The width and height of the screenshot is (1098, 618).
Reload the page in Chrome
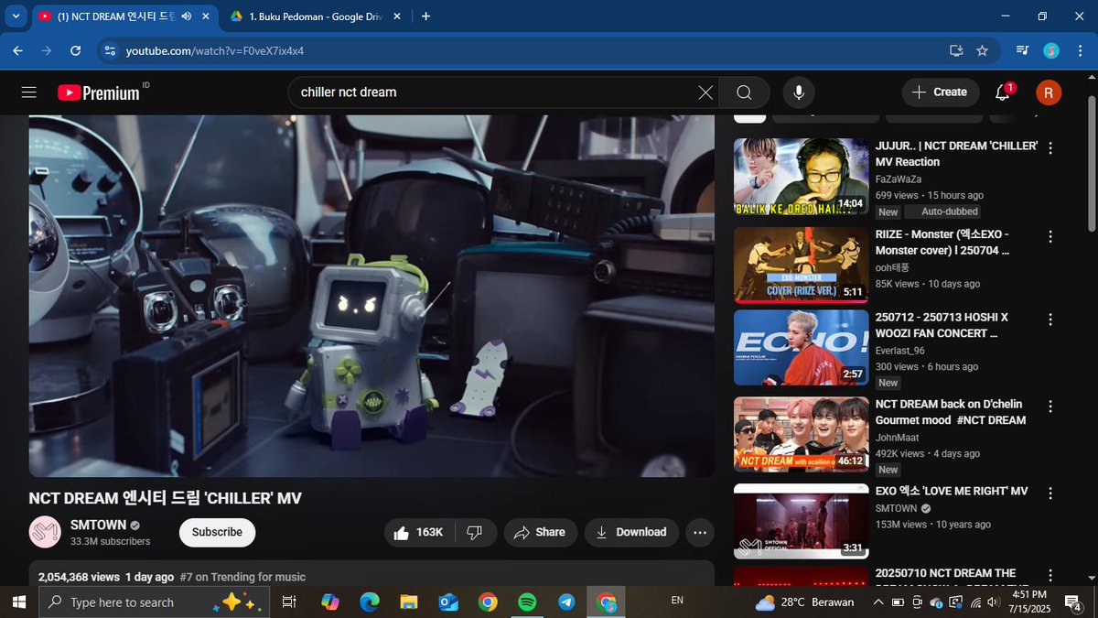coord(76,50)
